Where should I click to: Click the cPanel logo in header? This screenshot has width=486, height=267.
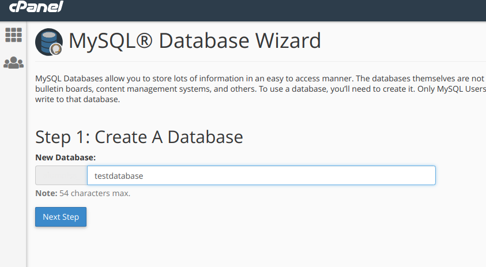(36, 6)
